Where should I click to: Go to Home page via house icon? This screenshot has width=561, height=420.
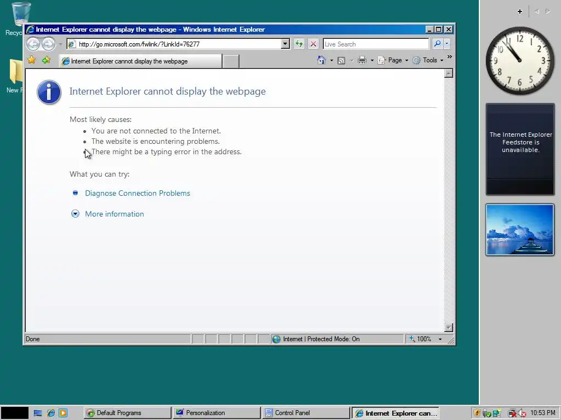pos(321,60)
